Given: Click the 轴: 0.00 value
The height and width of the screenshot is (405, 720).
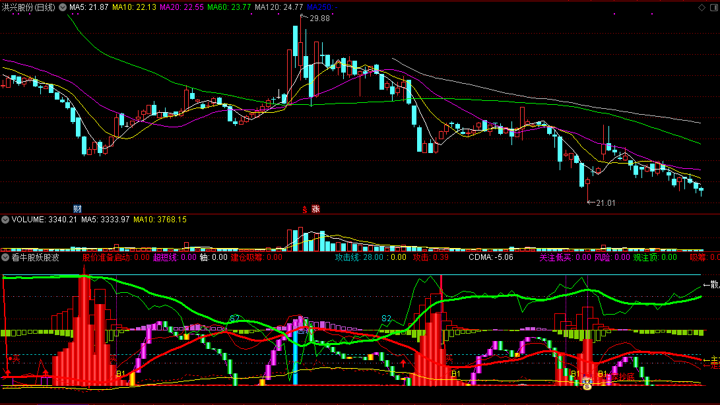Looking at the screenshot, I should tap(214, 257).
